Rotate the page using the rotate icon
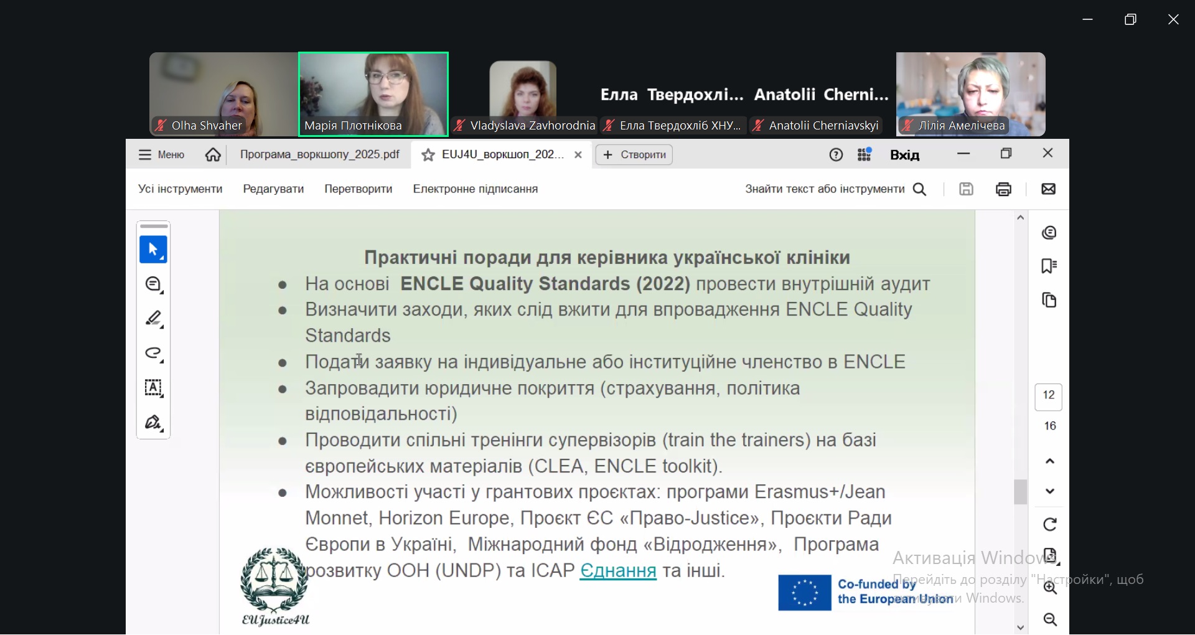Viewport: 1195px width, 635px height. point(1050,525)
